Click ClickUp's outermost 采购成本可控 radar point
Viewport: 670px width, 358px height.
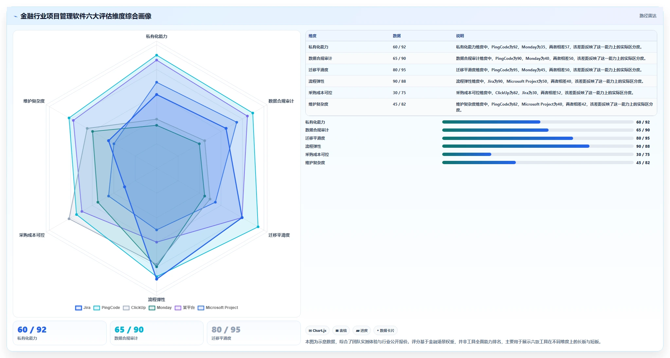pos(69,219)
